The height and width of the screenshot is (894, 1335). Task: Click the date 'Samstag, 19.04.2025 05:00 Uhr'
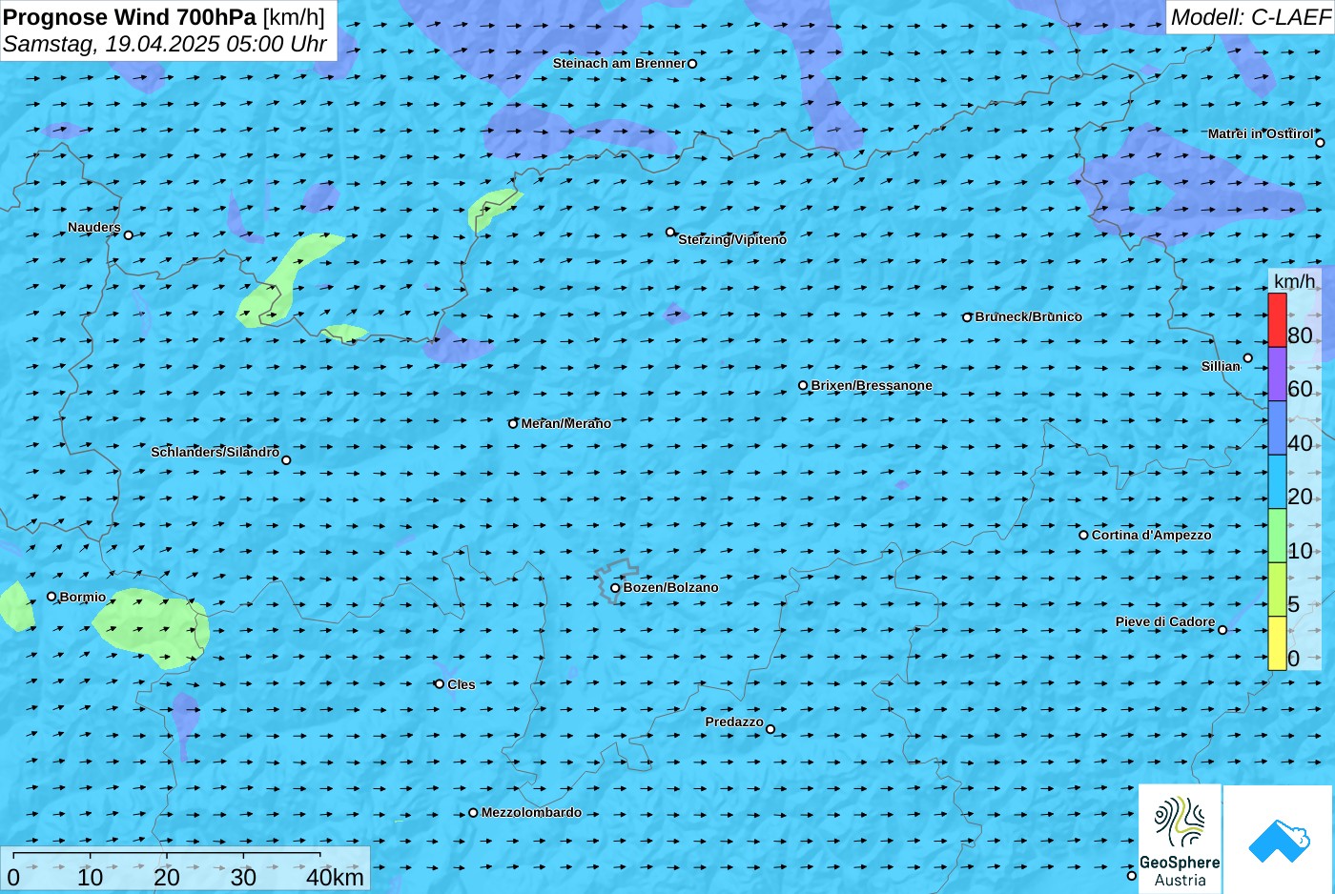pyautogui.click(x=165, y=44)
